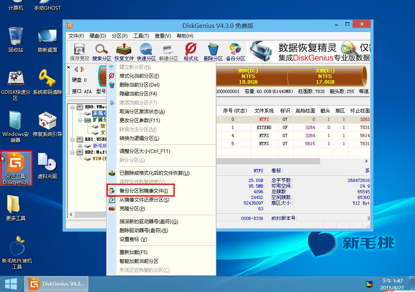Choose 取消分区激活状态(A) menu entry

pos(161,112)
